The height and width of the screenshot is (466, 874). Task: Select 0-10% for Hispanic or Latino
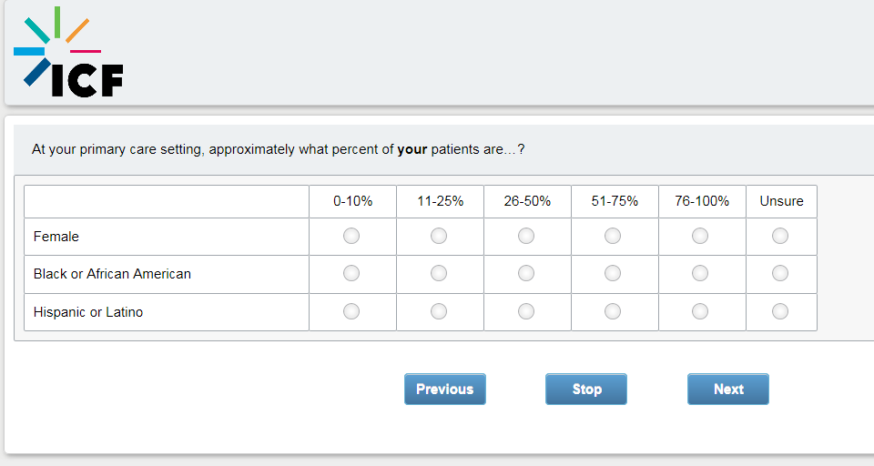click(351, 311)
